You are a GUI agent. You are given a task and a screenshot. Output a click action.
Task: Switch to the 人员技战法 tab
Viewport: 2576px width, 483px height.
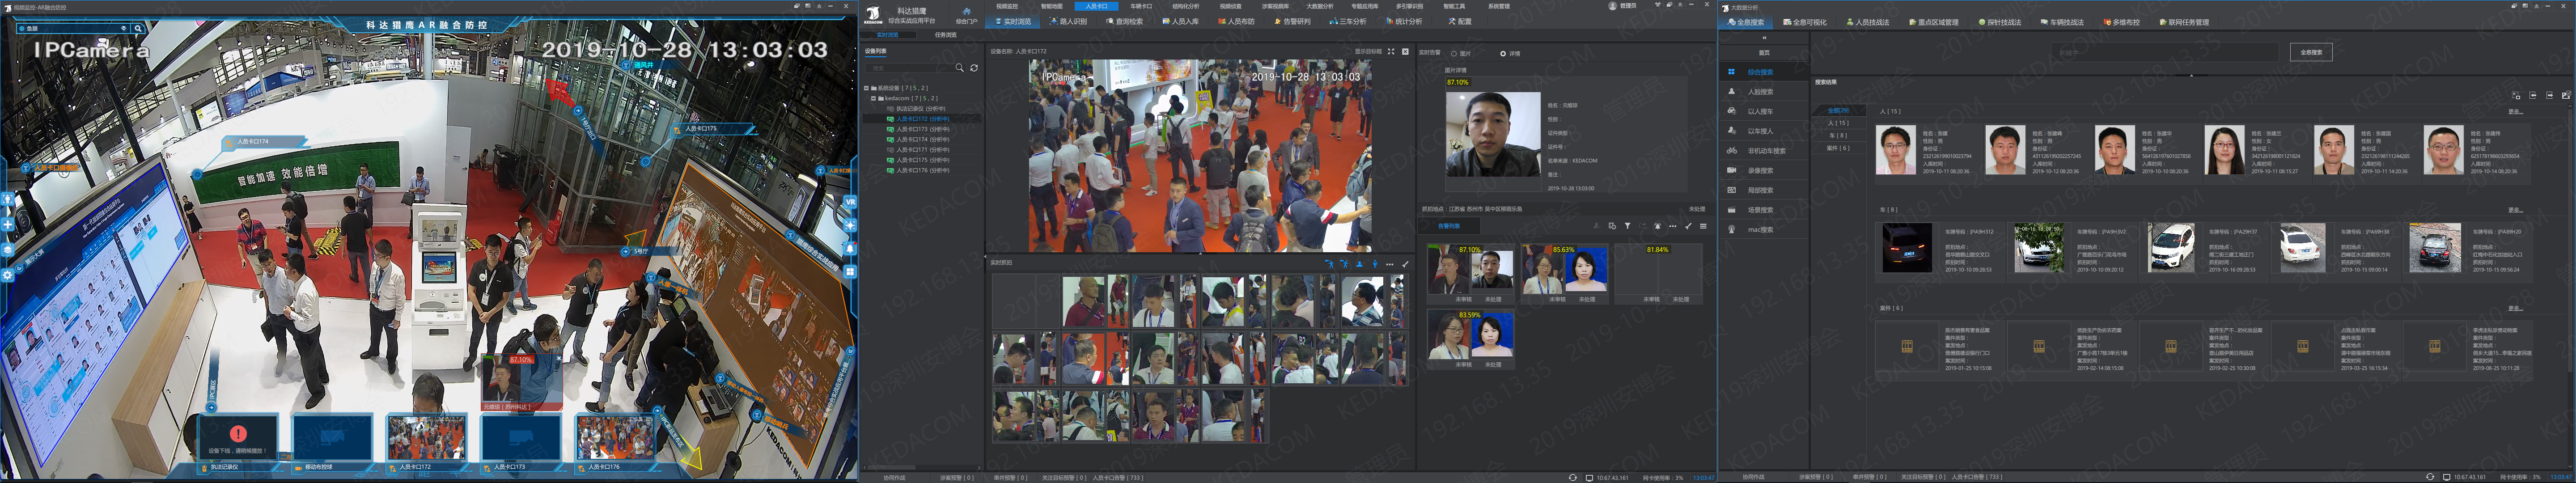point(1867,22)
